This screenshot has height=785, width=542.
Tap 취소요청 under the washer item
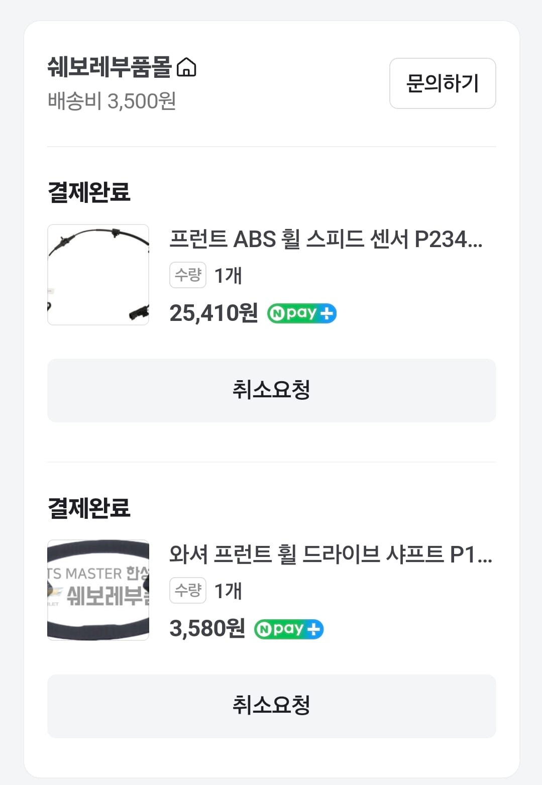coord(271,706)
